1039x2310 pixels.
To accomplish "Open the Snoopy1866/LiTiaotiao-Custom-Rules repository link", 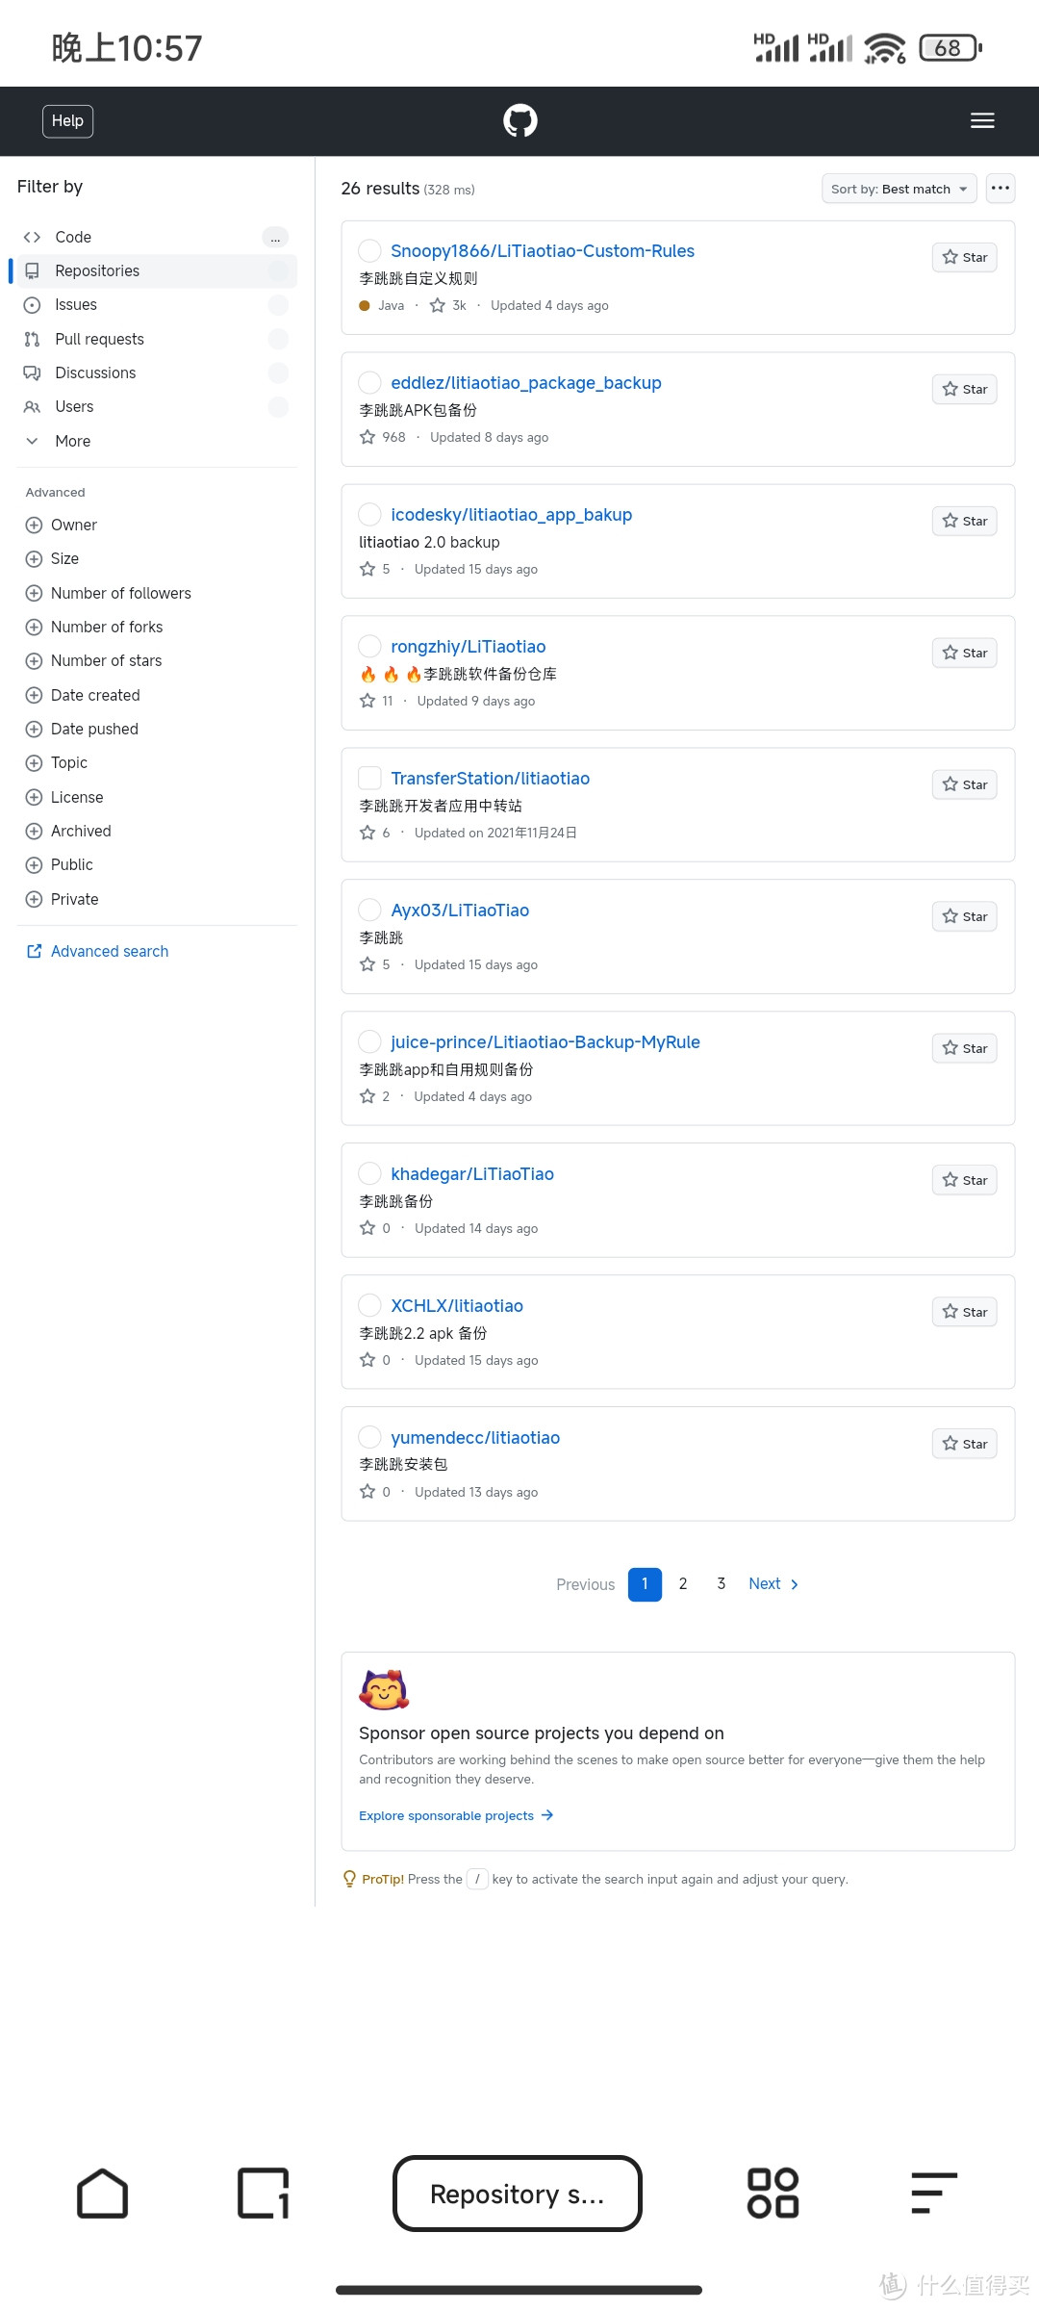I will click(543, 251).
